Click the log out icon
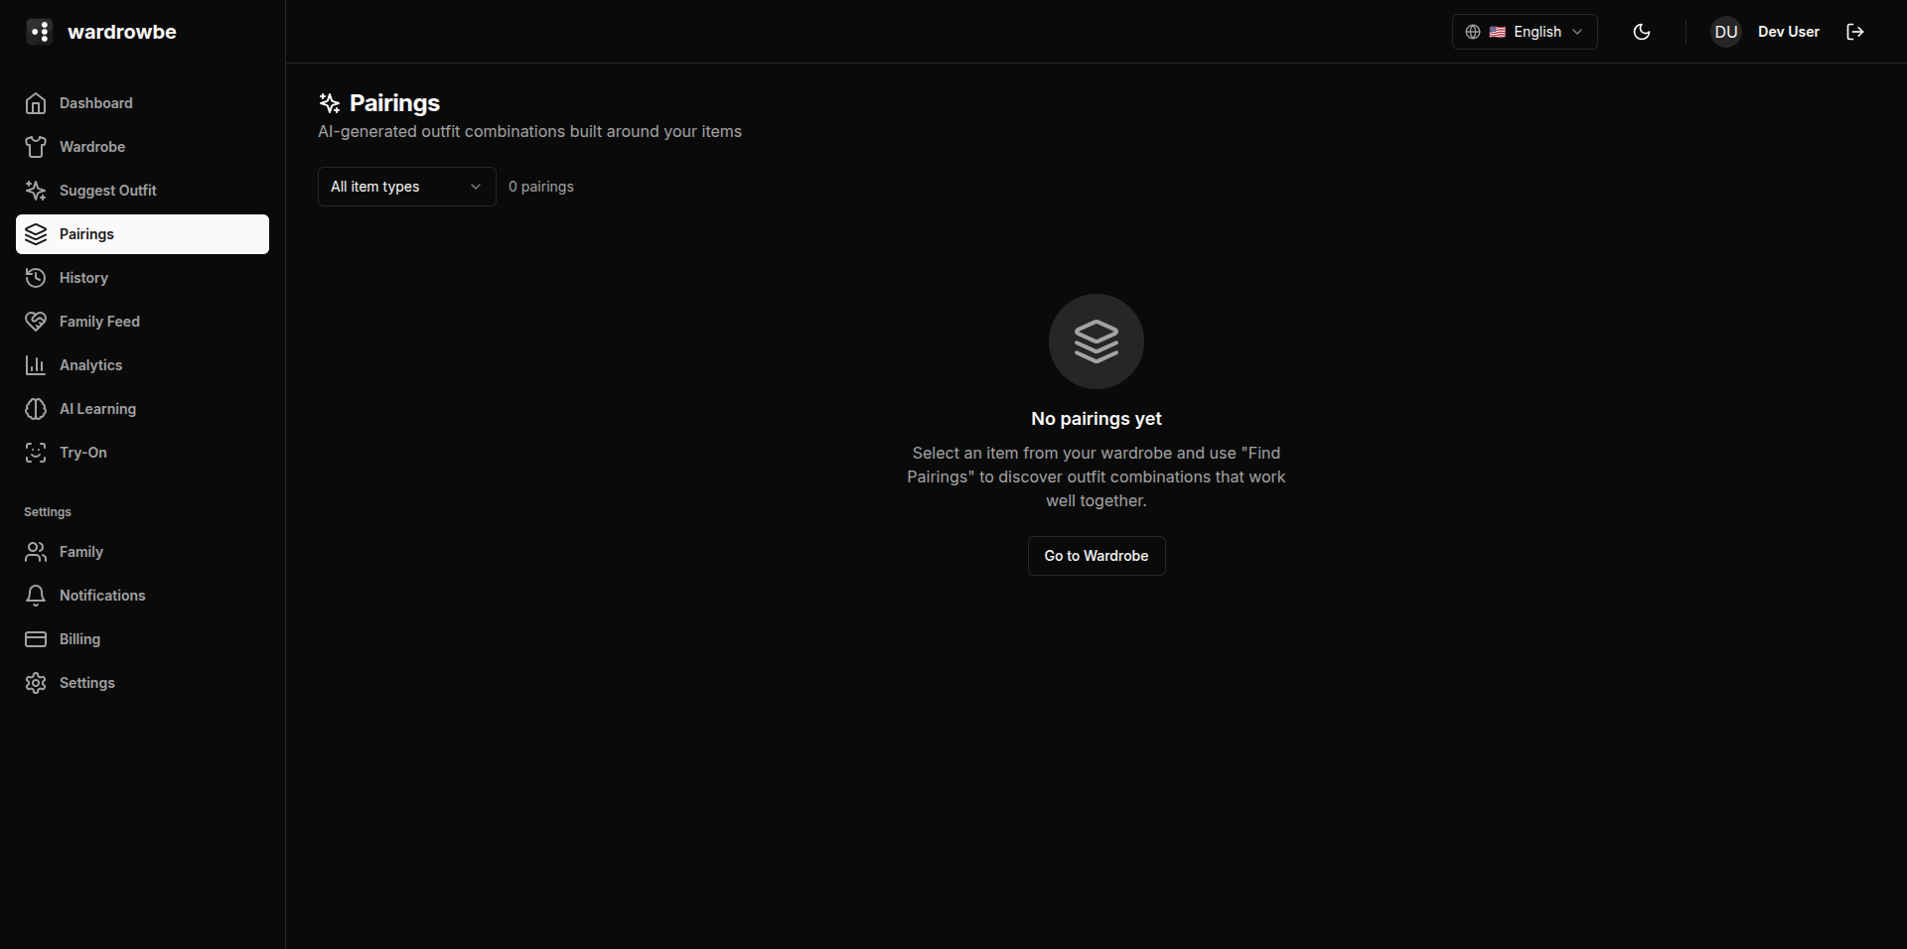The image size is (1907, 949). click(x=1854, y=32)
